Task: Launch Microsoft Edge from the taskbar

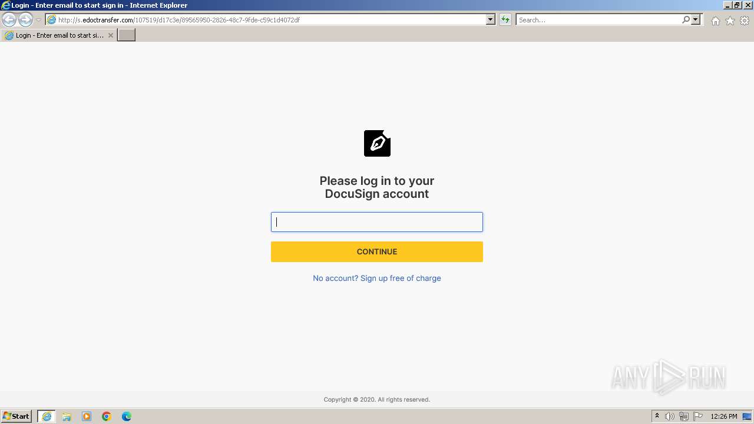Action: pos(127,416)
